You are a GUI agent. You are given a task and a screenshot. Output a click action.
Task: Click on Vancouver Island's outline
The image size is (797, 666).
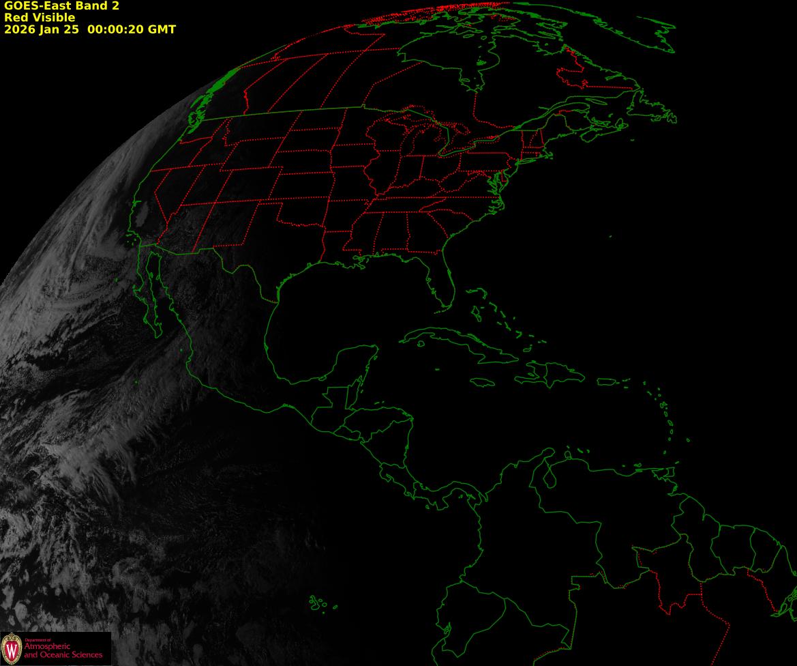click(199, 101)
